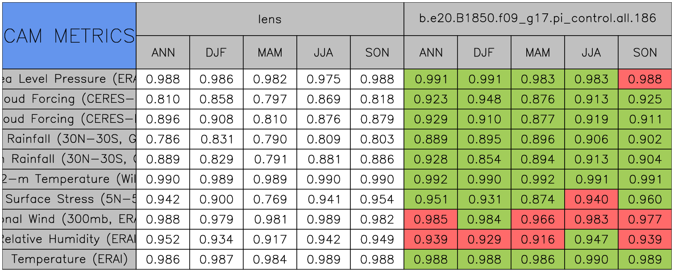Click the green 0.947 Relative Humidity cell

(591, 240)
